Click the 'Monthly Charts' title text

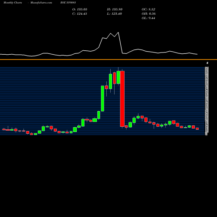pos(13,3)
